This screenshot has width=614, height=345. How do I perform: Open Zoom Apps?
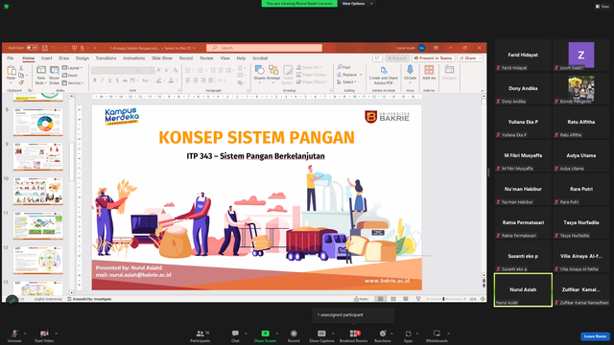(x=408, y=335)
